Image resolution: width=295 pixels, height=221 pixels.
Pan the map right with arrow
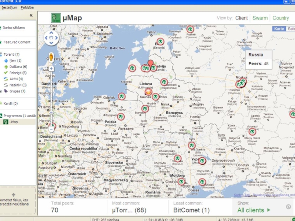coord(56,38)
